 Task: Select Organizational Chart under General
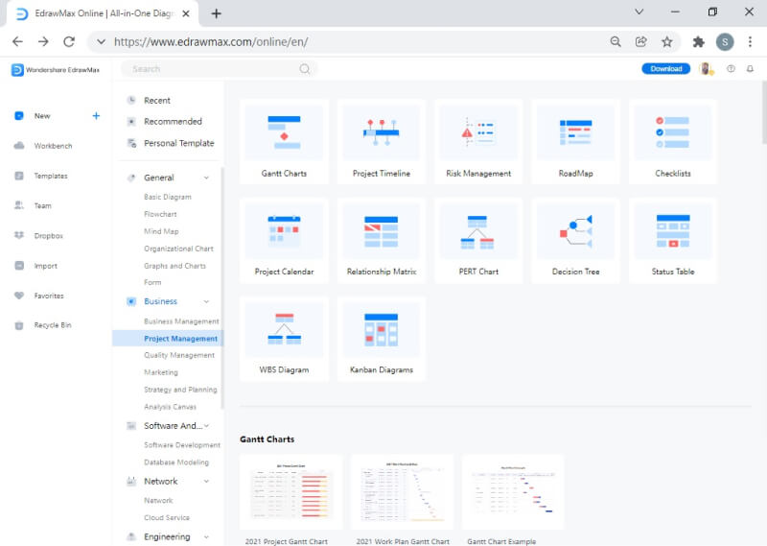pos(178,249)
